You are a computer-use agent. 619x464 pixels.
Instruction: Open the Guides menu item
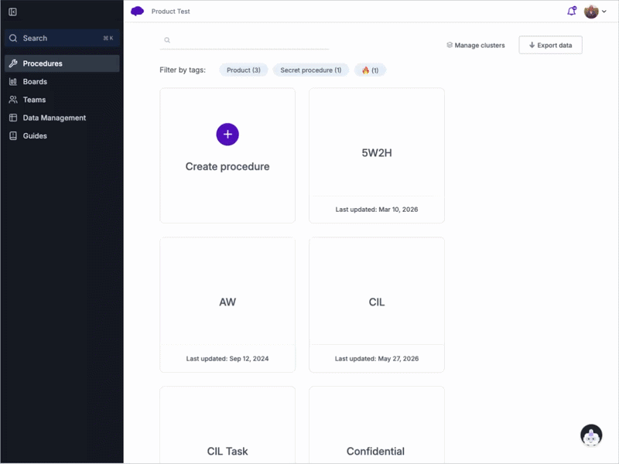click(62, 136)
